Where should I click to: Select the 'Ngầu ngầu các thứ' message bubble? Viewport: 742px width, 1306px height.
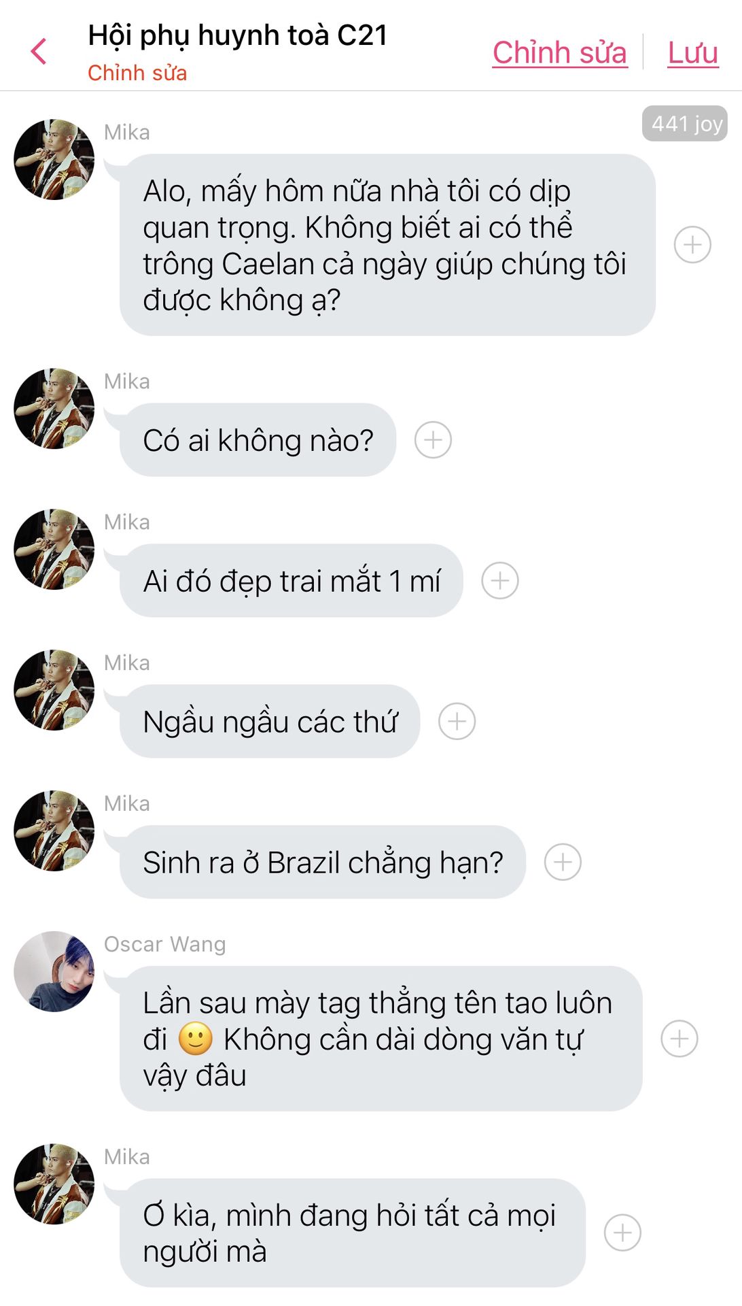(270, 721)
